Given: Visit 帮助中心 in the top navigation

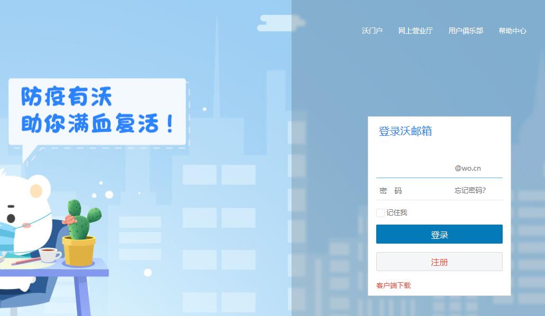Looking at the screenshot, I should coord(512,31).
